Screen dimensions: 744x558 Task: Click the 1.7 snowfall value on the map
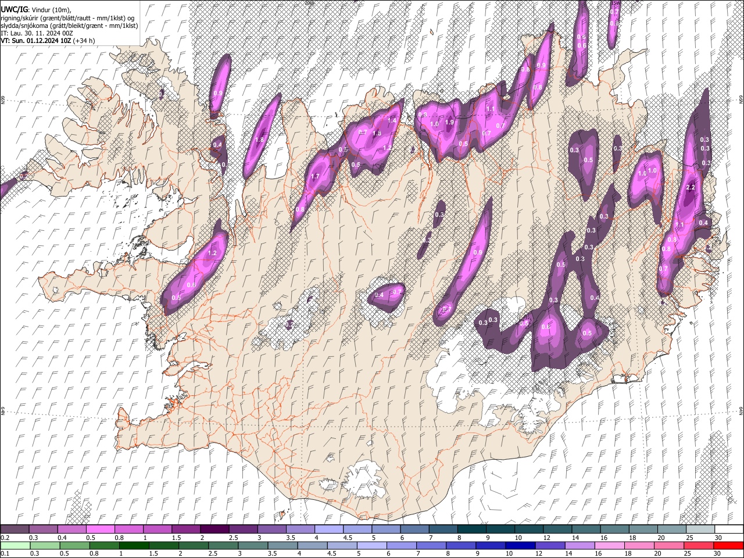tap(316, 176)
